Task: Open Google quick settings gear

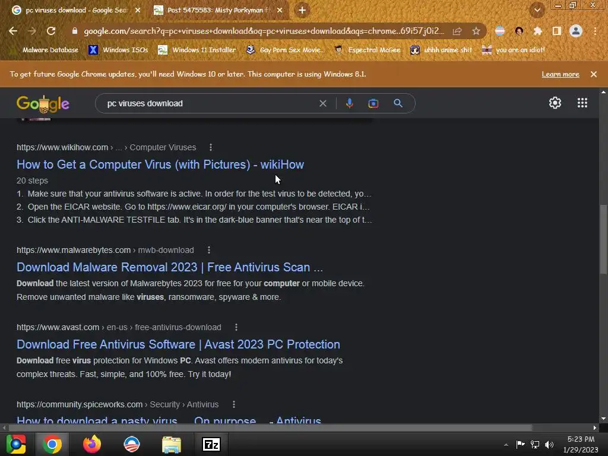Action: 555,103
